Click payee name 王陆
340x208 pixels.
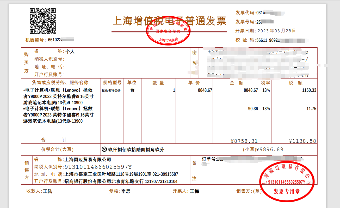click(x=48, y=191)
